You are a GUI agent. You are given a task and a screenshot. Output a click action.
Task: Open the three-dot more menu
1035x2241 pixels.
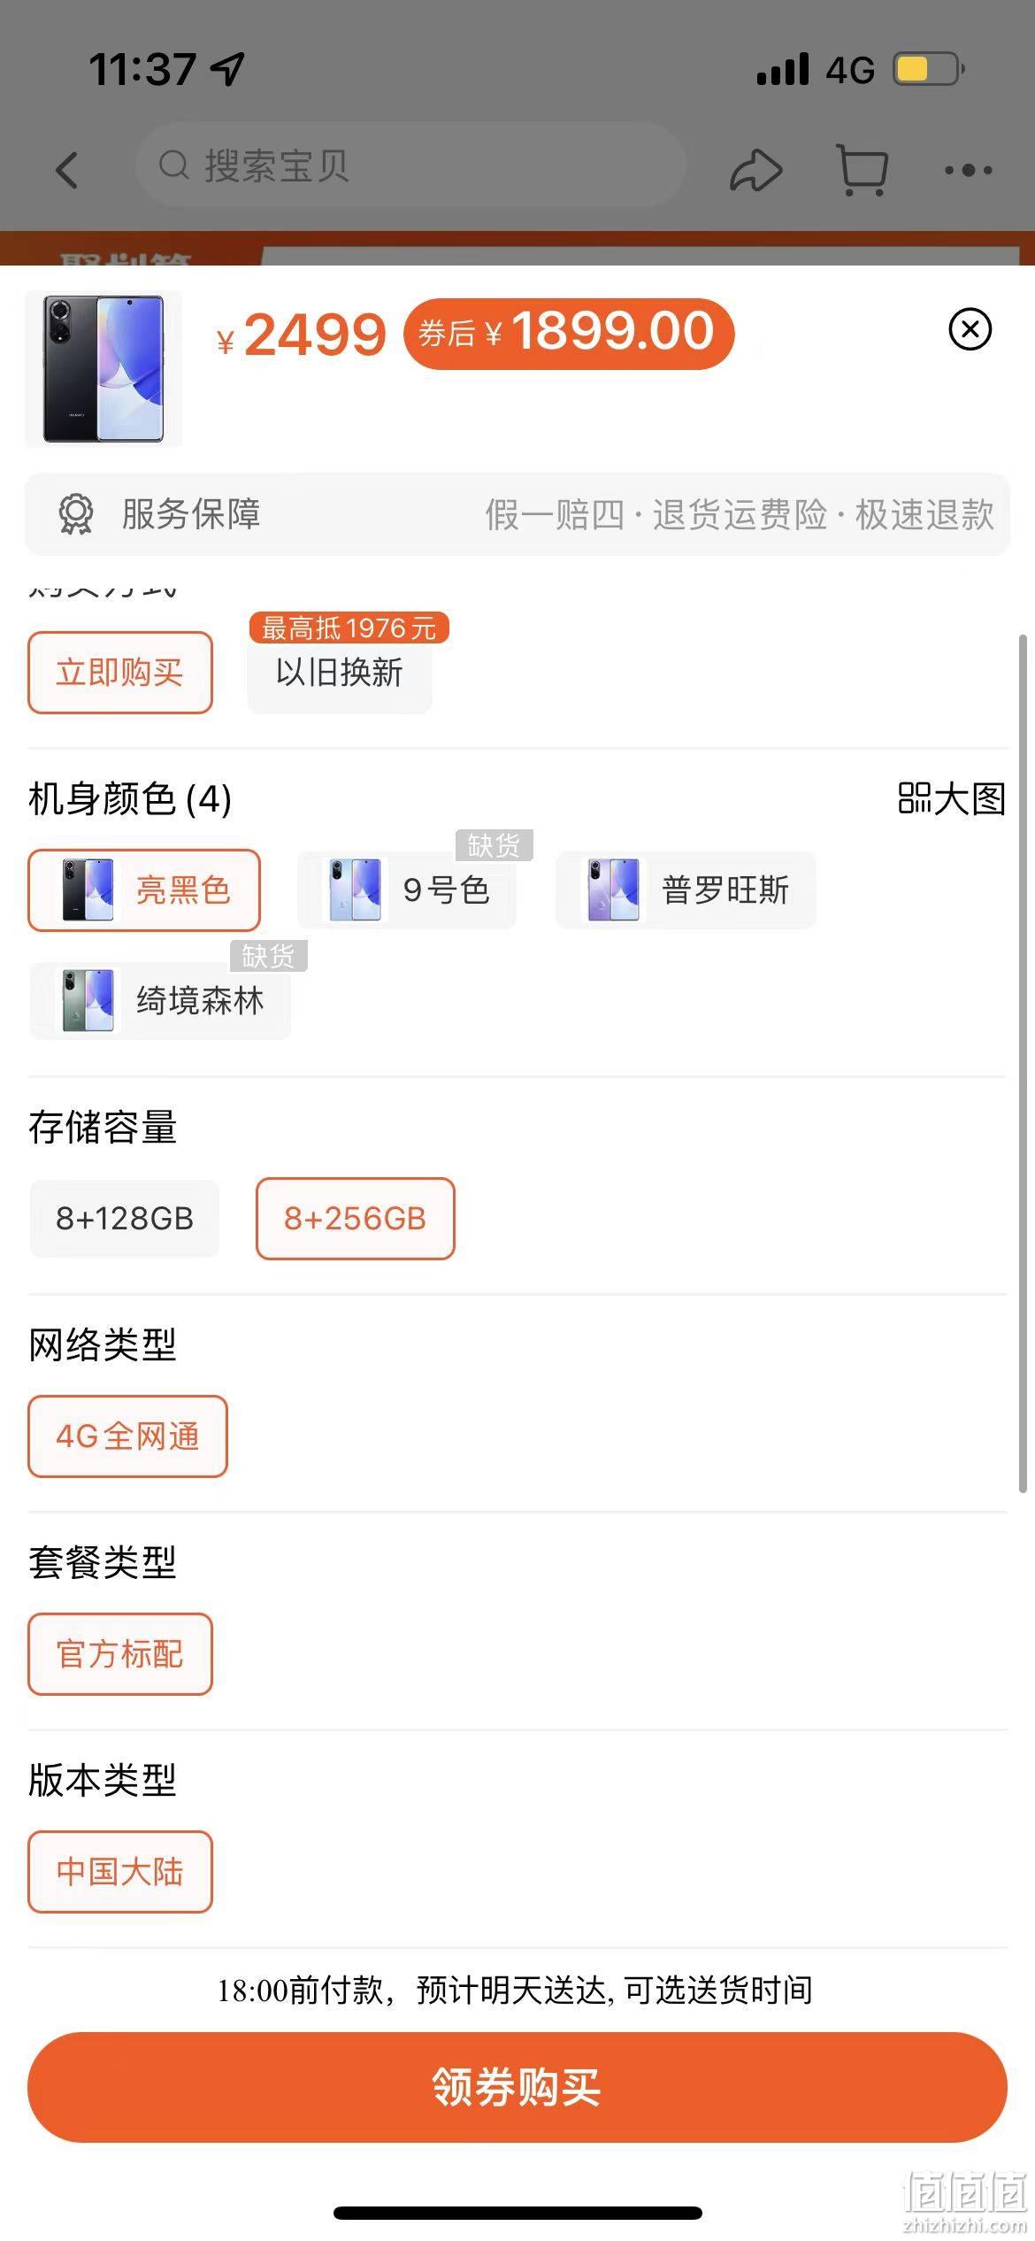click(968, 170)
